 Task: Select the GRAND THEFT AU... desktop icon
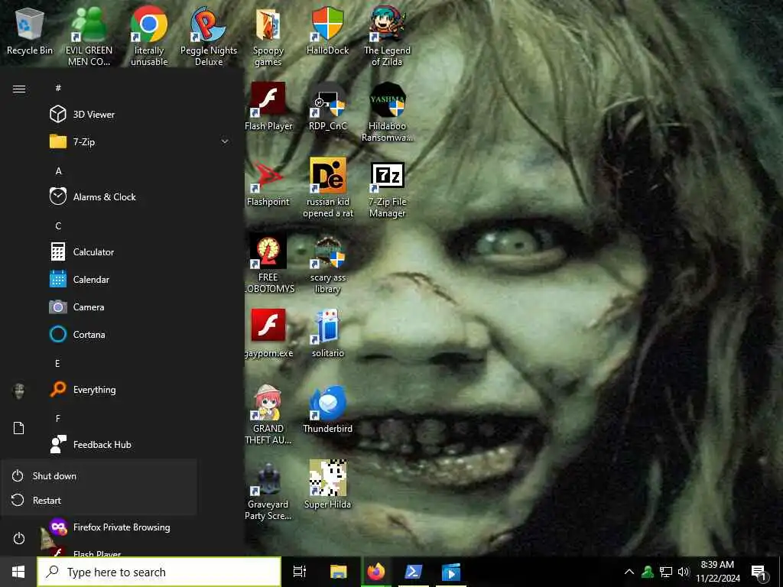click(268, 415)
